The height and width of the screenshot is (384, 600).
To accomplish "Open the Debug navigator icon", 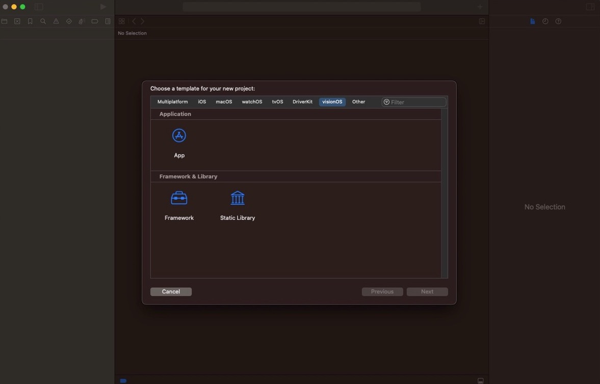I will [82, 21].
